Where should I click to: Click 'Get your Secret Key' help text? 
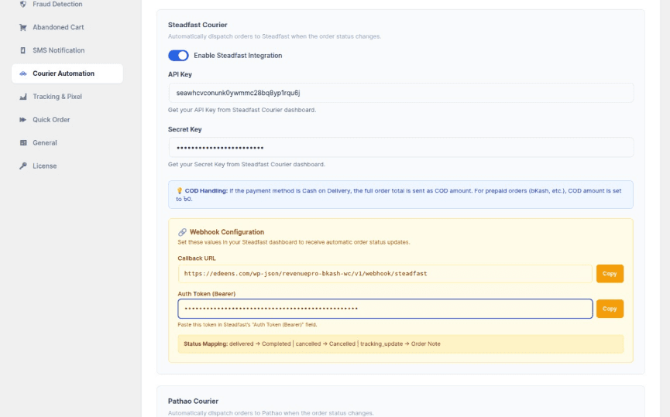click(246, 164)
